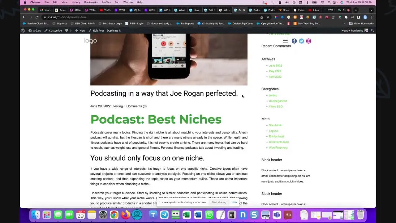
Task: Open the Bookmarks menu in macOS menu bar
Action: (91, 2)
